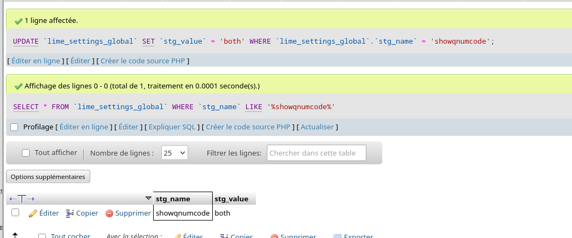Sort by the stg_name column header
The height and width of the screenshot is (238, 572).
click(173, 199)
